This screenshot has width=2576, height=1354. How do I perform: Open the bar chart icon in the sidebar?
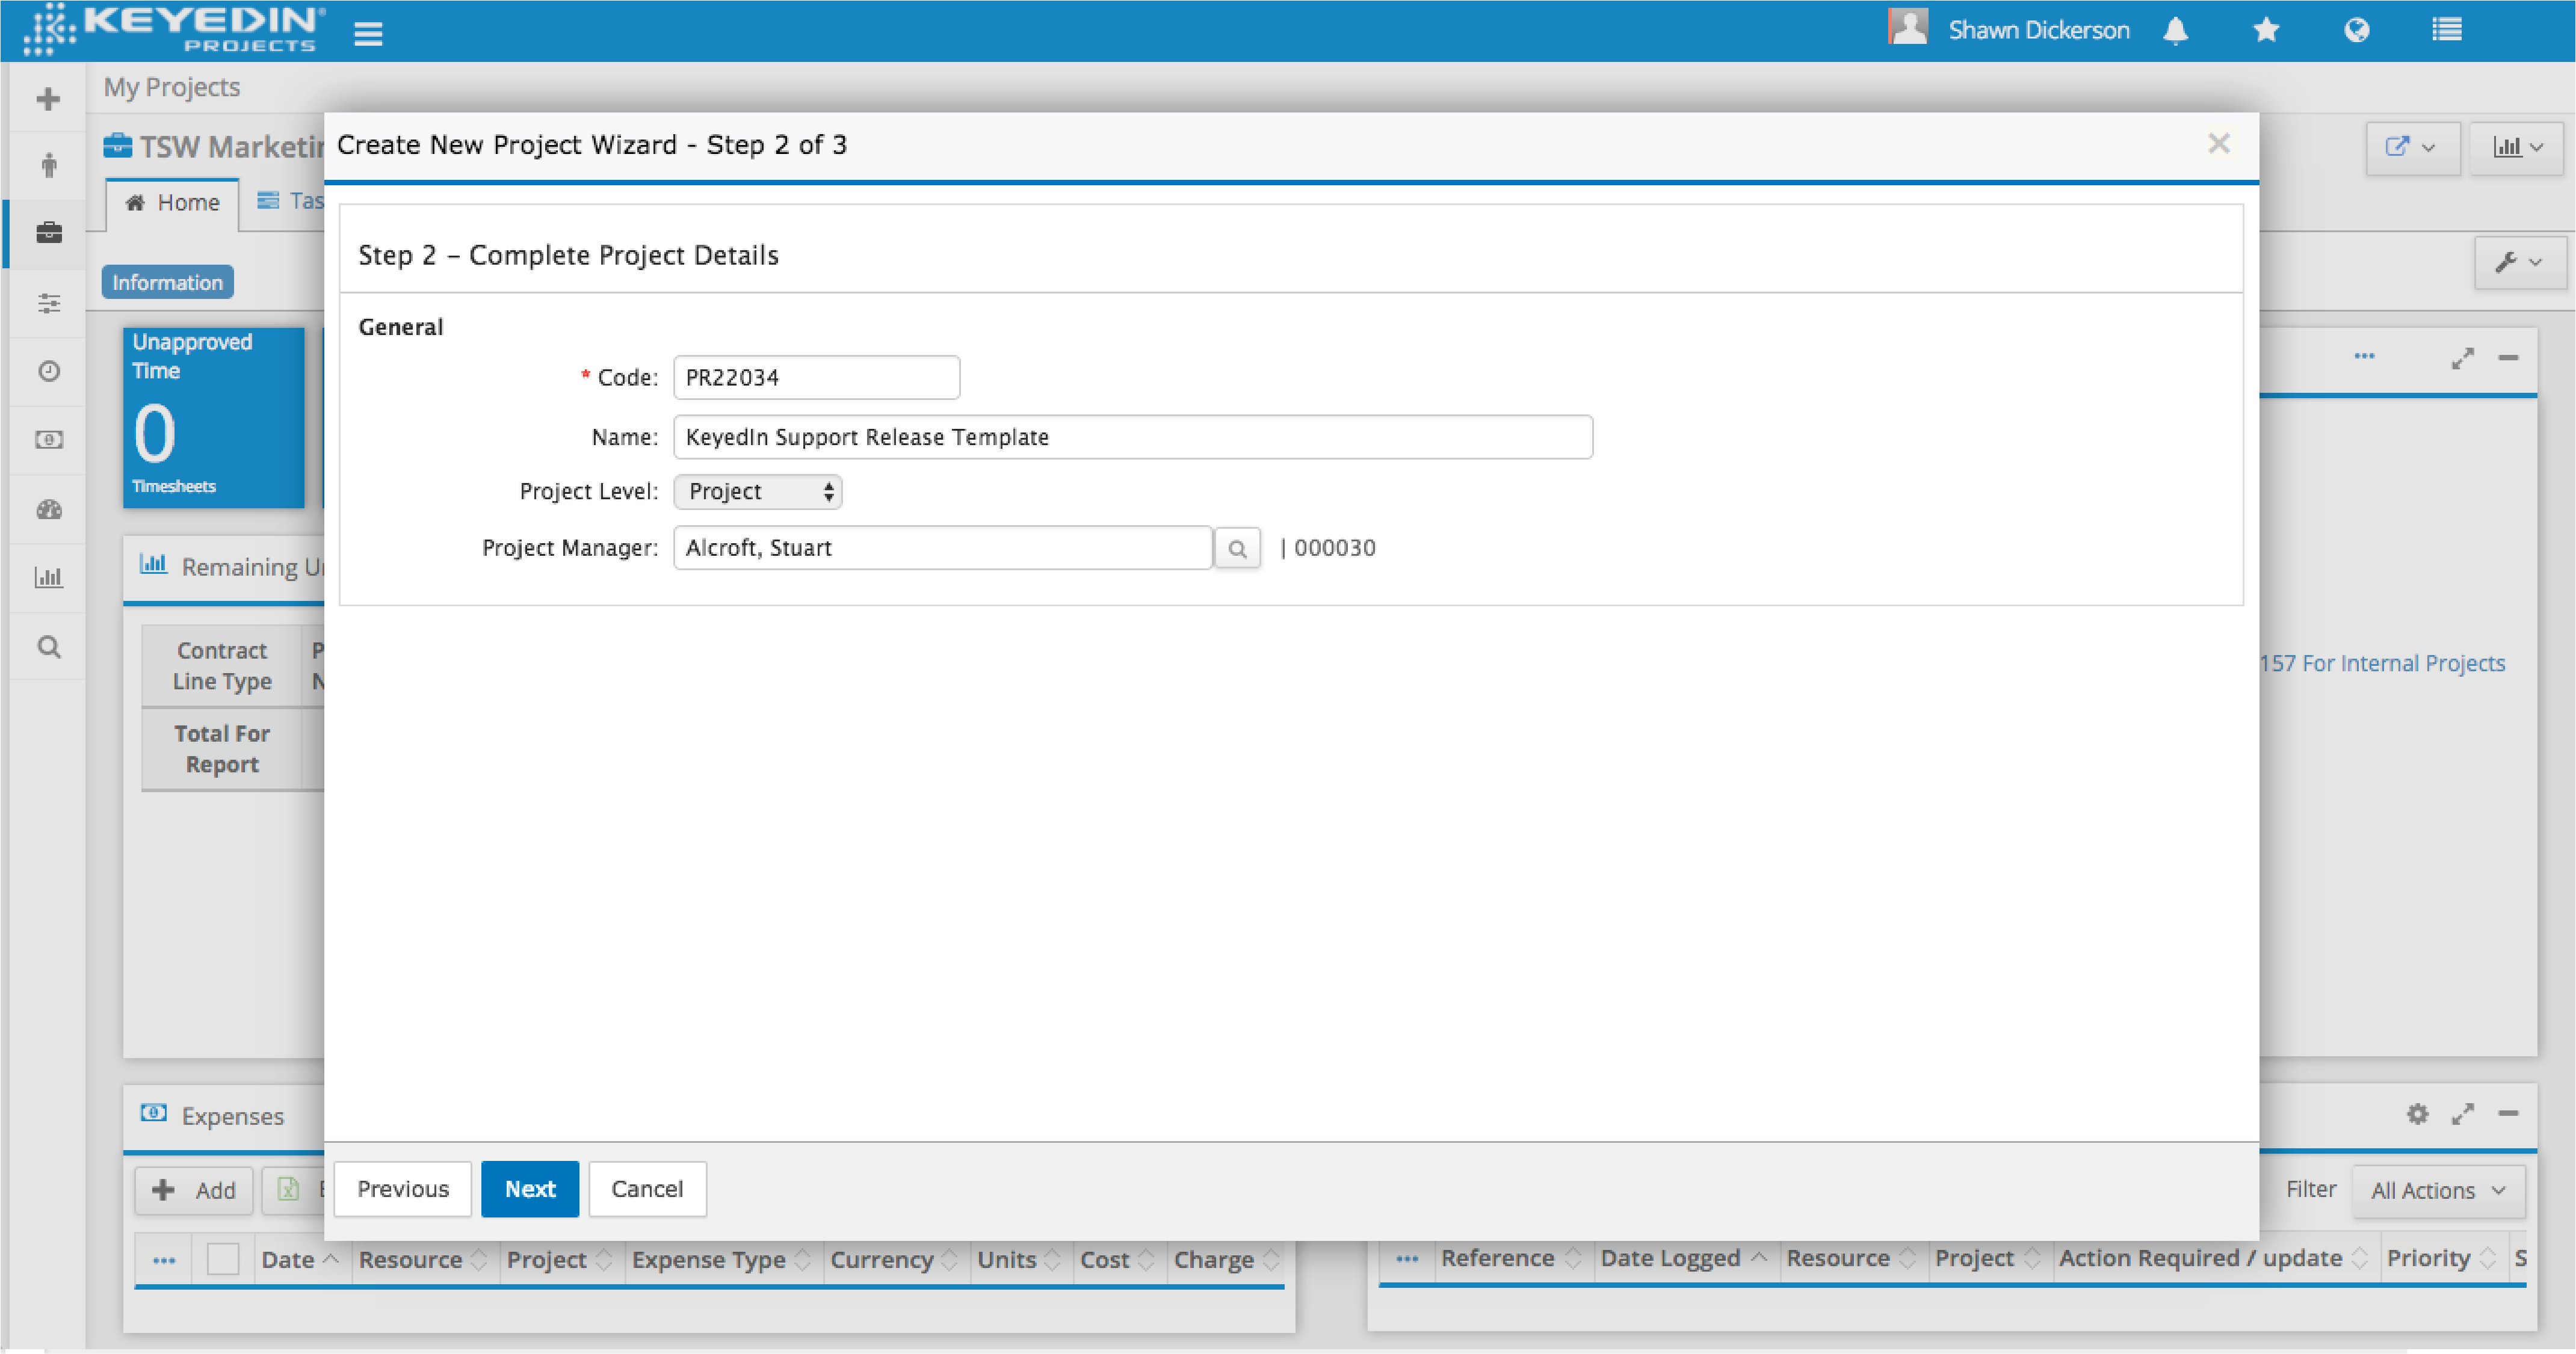48,577
